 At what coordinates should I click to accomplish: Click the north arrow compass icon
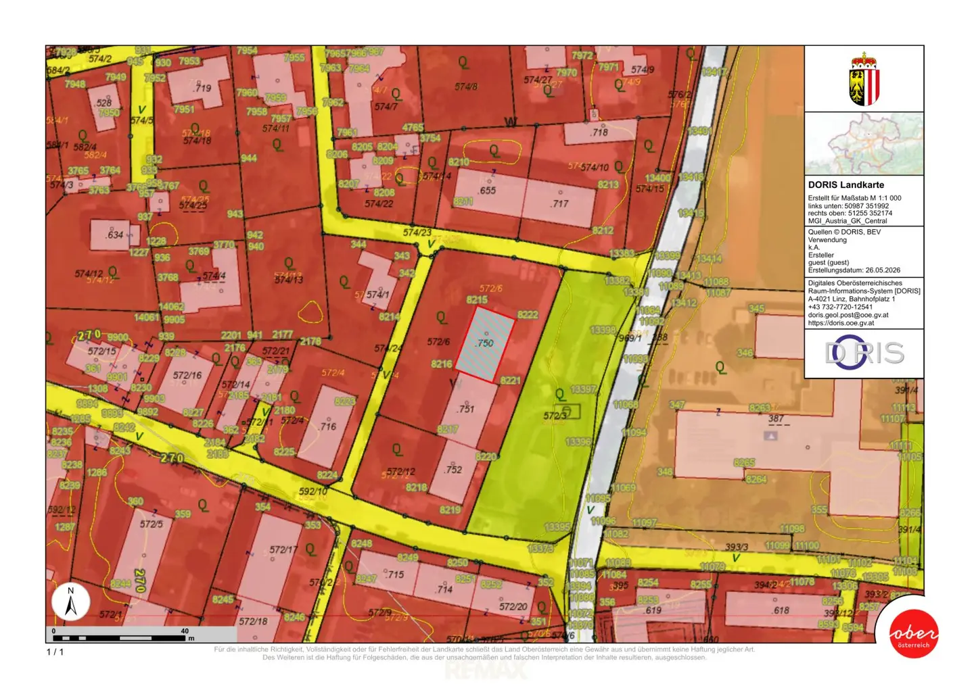click(70, 601)
